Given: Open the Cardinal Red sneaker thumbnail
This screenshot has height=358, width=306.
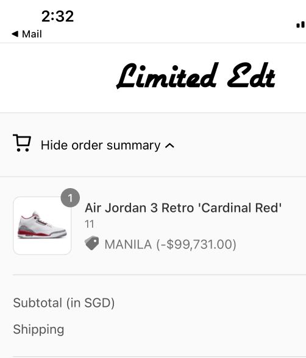Looking at the screenshot, I should pos(42,225).
